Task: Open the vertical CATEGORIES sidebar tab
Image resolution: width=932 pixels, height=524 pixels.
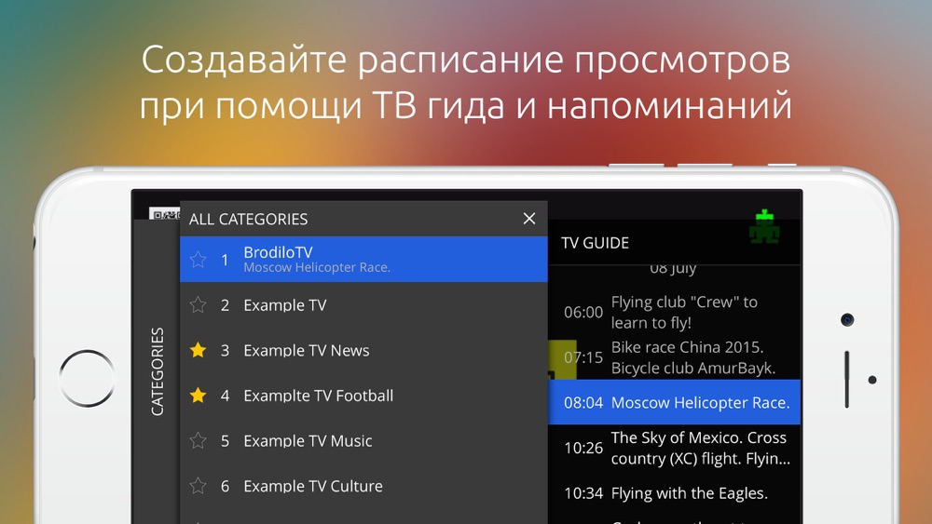Action: (157, 371)
